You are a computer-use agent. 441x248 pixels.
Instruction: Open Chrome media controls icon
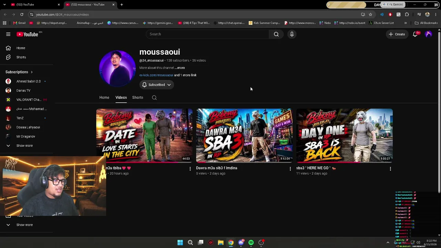pyautogui.click(x=419, y=14)
